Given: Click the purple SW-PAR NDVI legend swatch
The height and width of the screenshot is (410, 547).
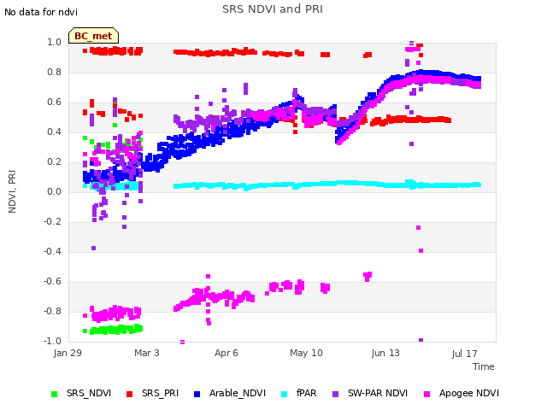Looking at the screenshot, I should 335,394.
